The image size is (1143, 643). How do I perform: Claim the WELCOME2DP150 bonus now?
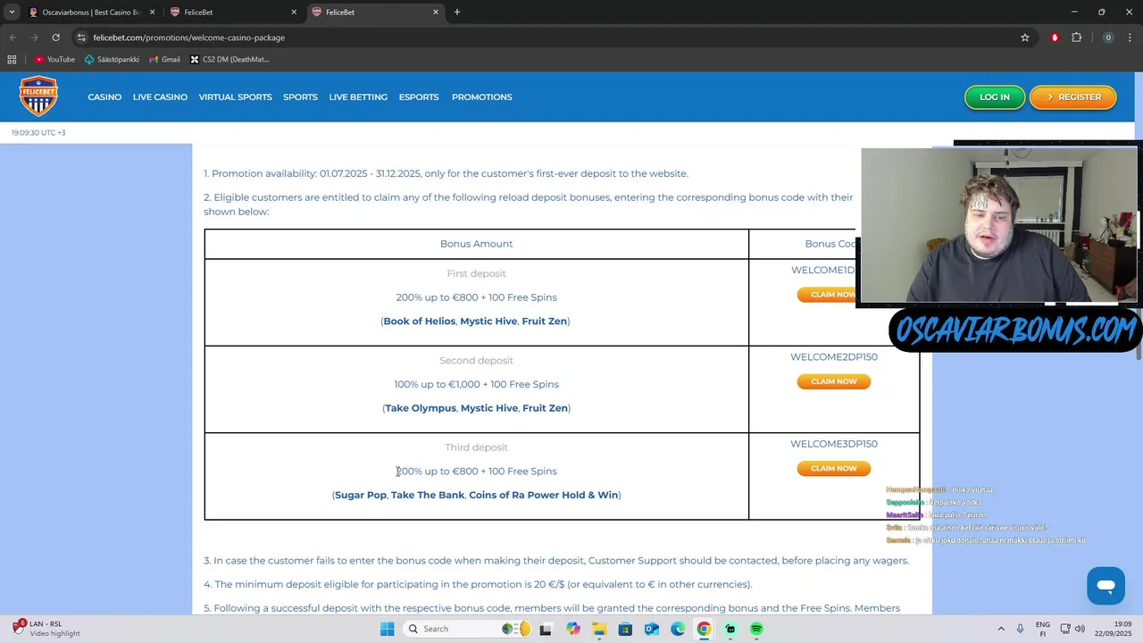click(833, 381)
